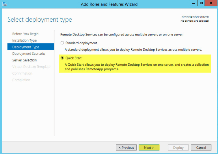This screenshot has height=154, width=218.
Task: Switch to the Server Selection step
Action: 25,60
